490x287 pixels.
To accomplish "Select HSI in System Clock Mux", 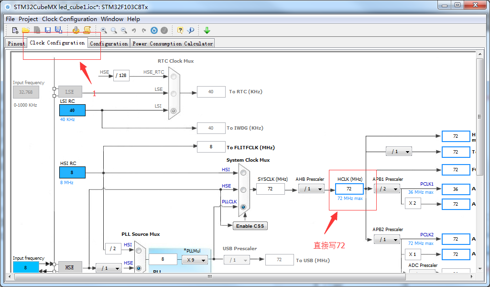I will pos(244,172).
